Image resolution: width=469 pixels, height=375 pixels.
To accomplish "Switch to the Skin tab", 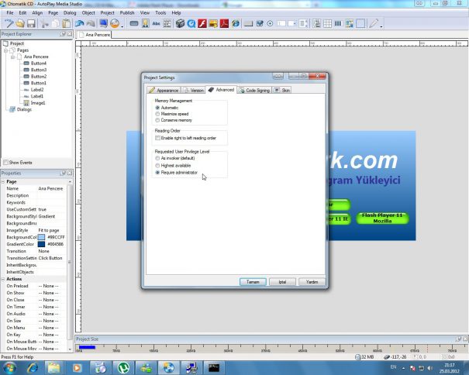I will [x=282, y=91].
